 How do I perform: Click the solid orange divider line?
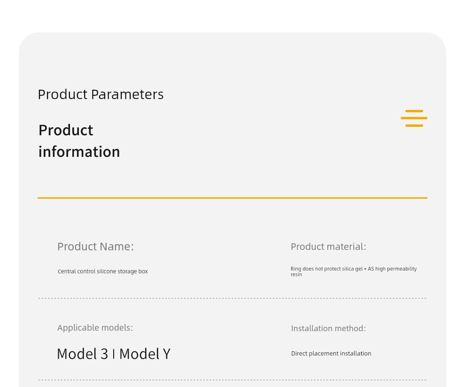(232, 198)
